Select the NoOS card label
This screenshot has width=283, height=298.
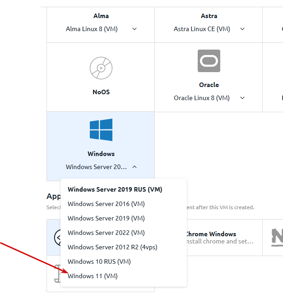point(101,92)
